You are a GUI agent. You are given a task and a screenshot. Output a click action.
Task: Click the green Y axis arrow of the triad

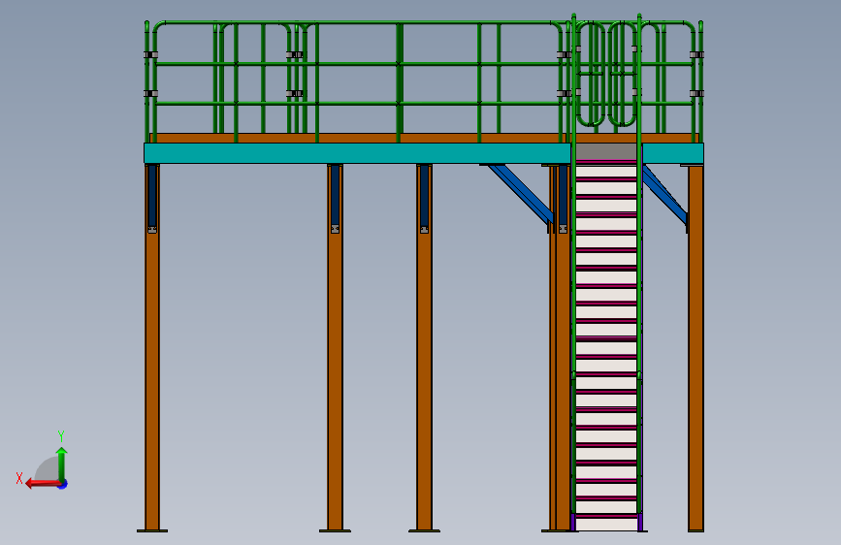pyautogui.click(x=62, y=465)
